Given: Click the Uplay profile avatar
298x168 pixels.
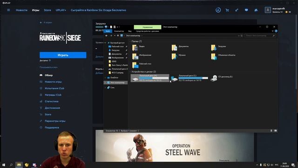Looking at the screenshot, I should tap(268, 10).
